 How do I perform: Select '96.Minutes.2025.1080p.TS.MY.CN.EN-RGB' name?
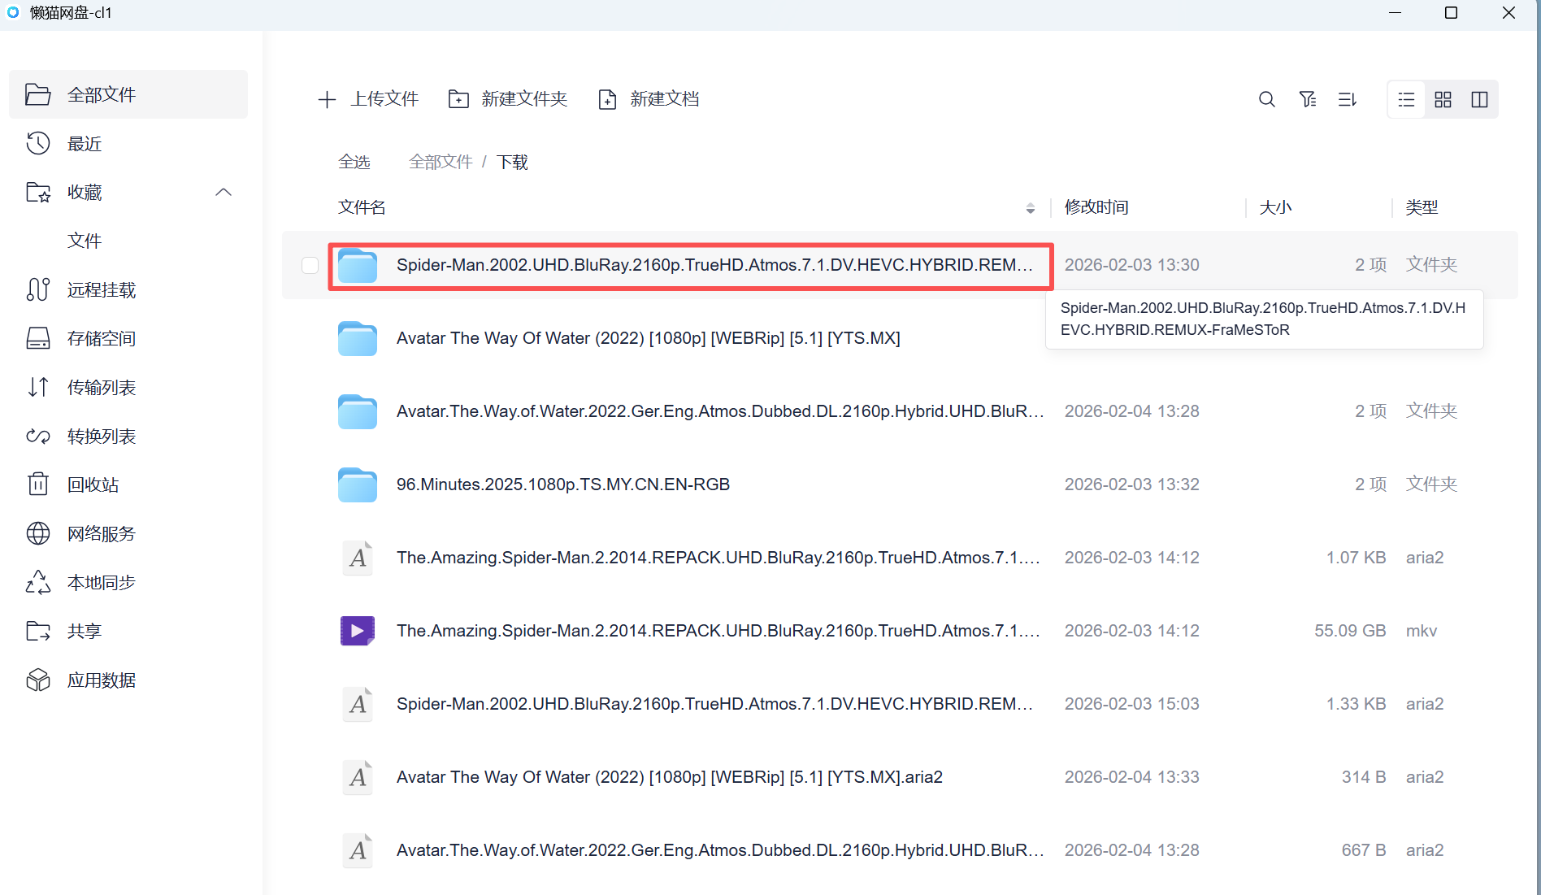563,484
